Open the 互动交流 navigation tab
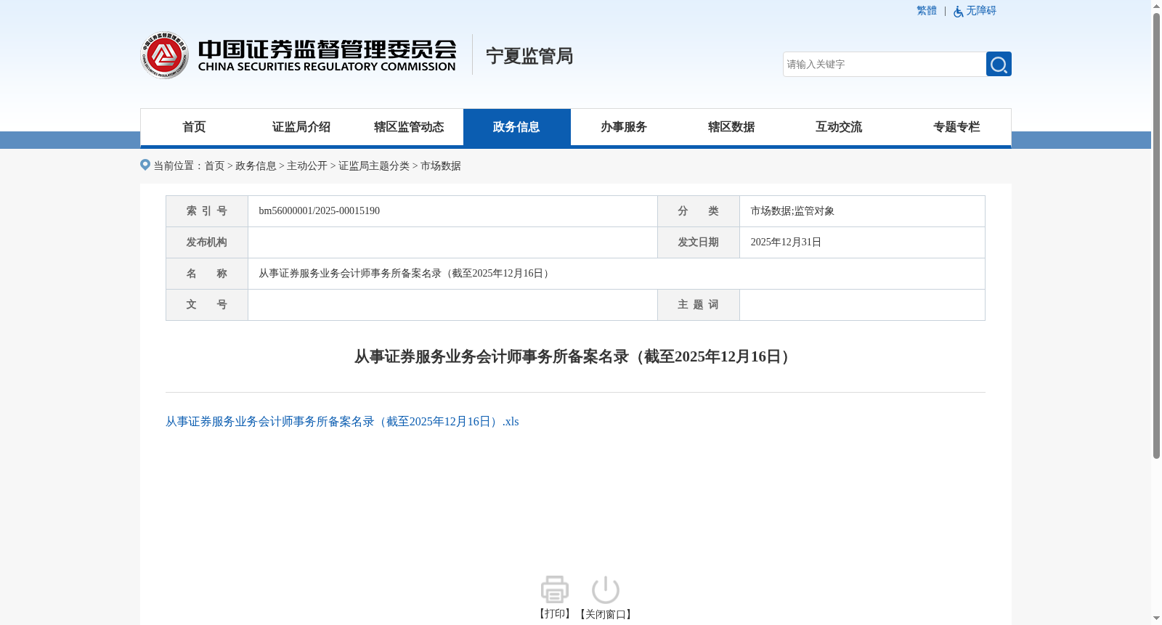Viewport: 1162px width, 625px height. (839, 127)
